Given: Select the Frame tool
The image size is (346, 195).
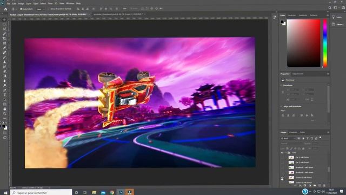Looking at the screenshot, I should click(x=4, y=43).
